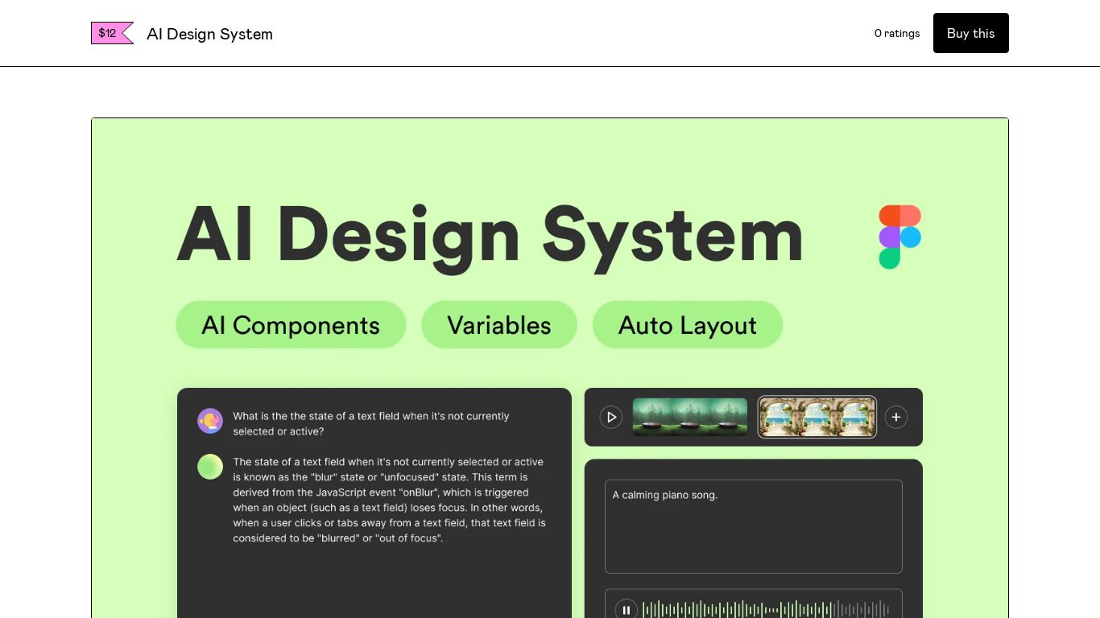Image resolution: width=1100 pixels, height=618 pixels.
Task: Click the Figma logo icon
Action: point(899,237)
